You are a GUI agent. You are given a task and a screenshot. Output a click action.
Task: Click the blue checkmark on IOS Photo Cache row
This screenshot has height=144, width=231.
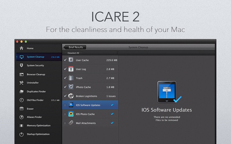click(112, 114)
